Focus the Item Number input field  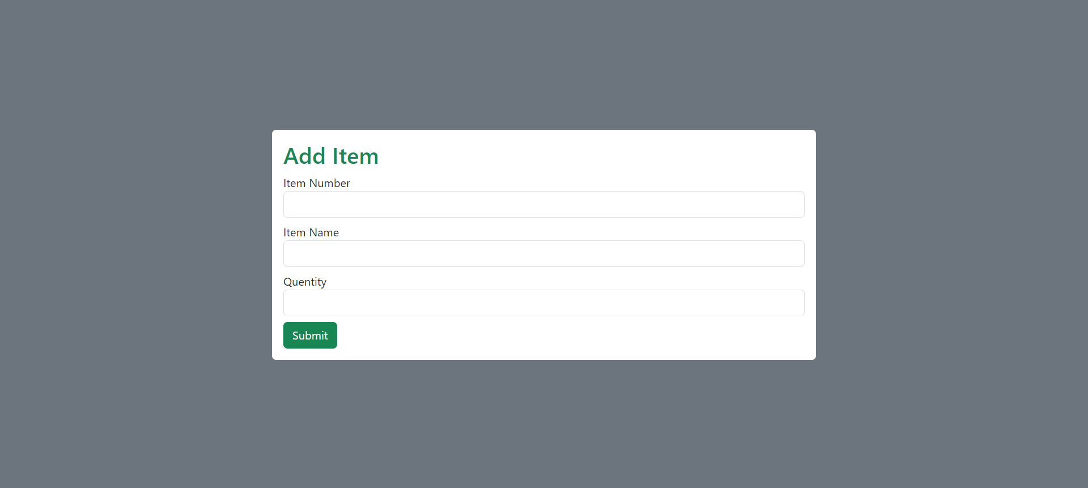coord(544,204)
